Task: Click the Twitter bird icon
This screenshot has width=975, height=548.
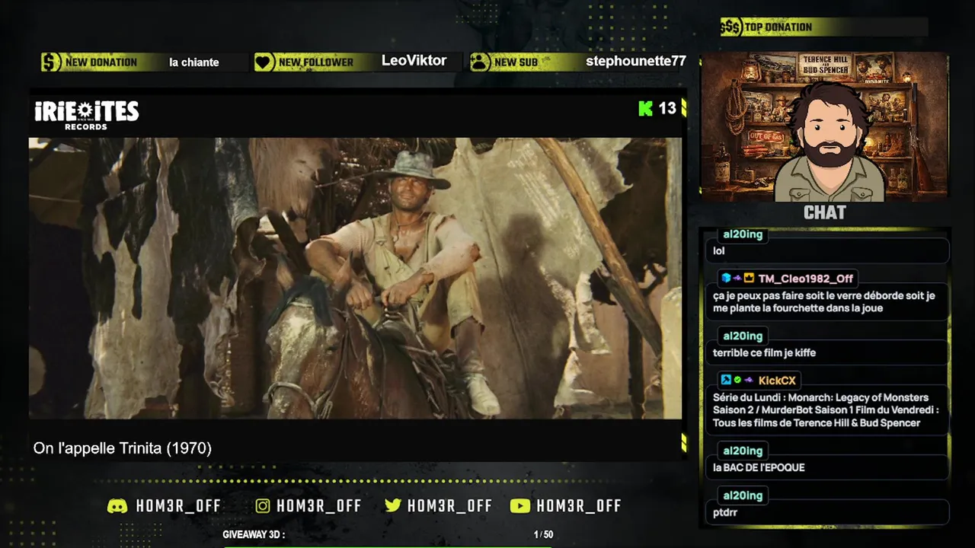Action: point(393,506)
